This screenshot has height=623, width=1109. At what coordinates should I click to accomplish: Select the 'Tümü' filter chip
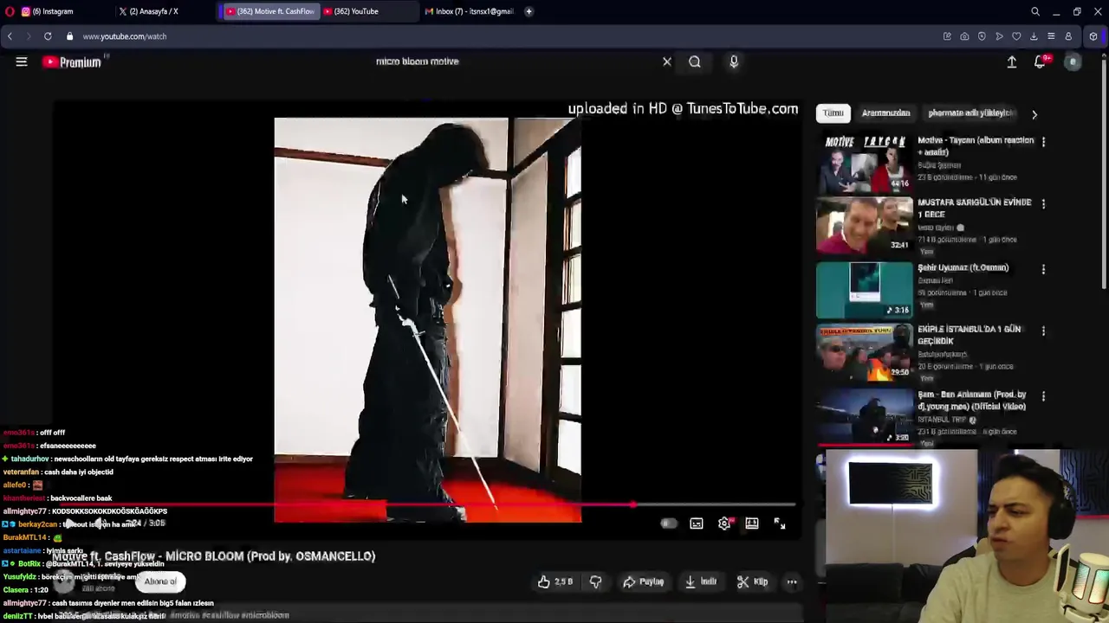[833, 113]
